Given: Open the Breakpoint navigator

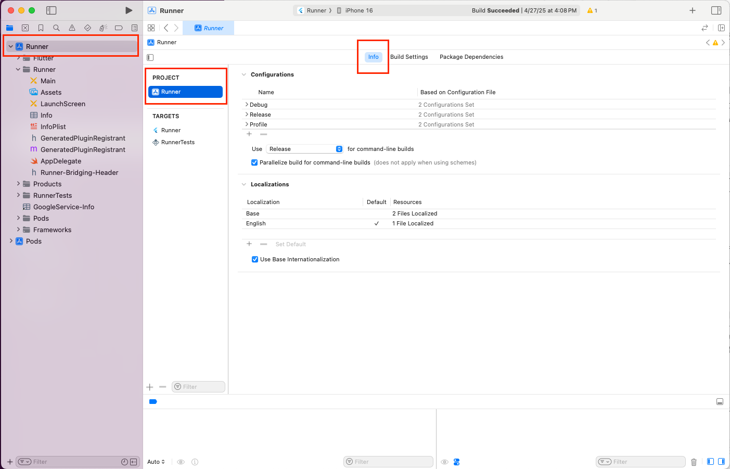Looking at the screenshot, I should (x=119, y=28).
